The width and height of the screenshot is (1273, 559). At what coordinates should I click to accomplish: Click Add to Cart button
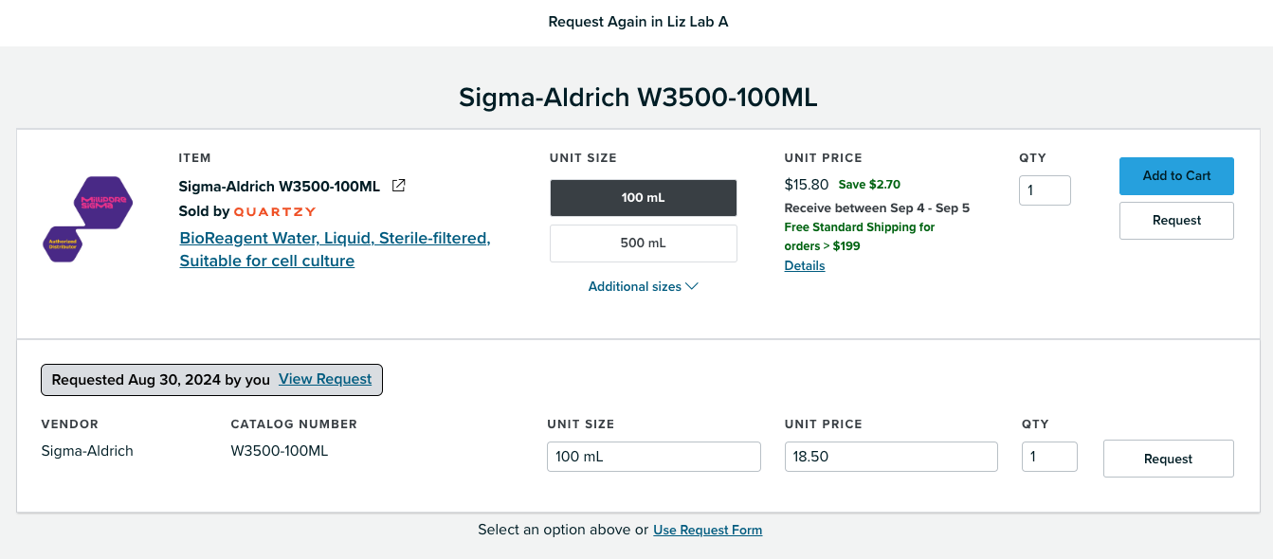(1176, 175)
